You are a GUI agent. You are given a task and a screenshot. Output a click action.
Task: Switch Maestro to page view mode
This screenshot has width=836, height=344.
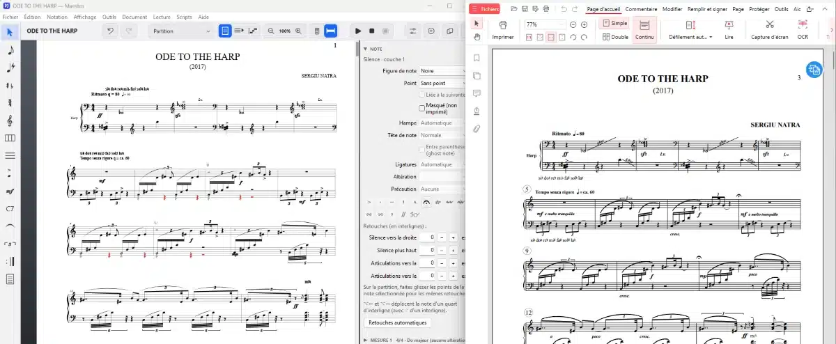click(x=225, y=31)
